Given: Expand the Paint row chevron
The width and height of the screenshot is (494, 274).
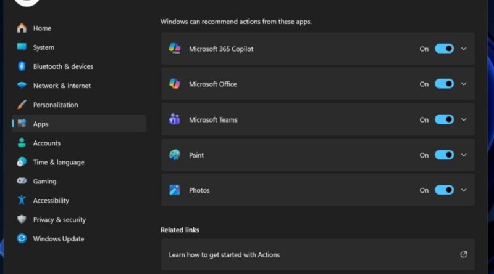Looking at the screenshot, I should pyautogui.click(x=464, y=155).
